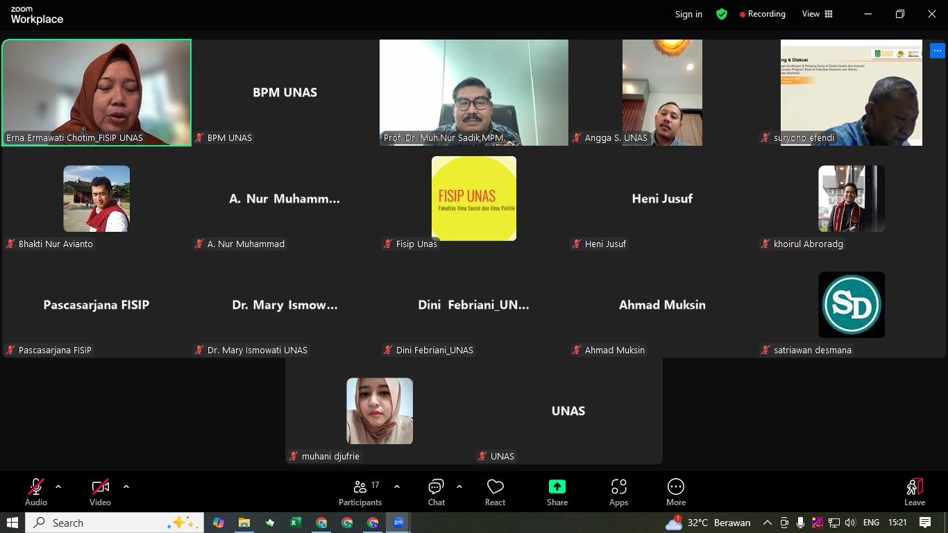Screen dimensions: 948x533
Task: Open Excel from the taskbar
Action: [296, 523]
